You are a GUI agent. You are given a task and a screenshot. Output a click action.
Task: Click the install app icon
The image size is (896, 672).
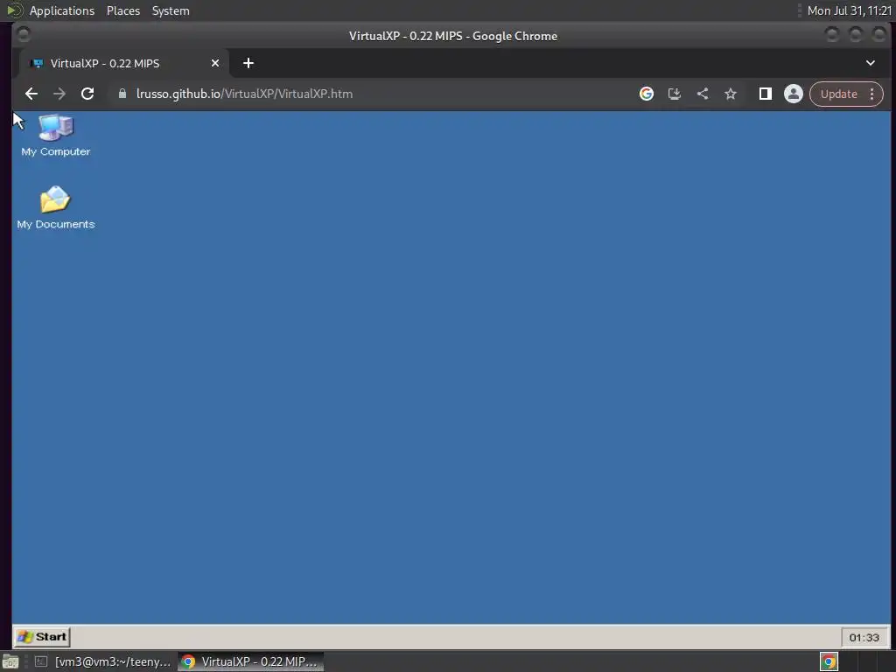pos(675,94)
